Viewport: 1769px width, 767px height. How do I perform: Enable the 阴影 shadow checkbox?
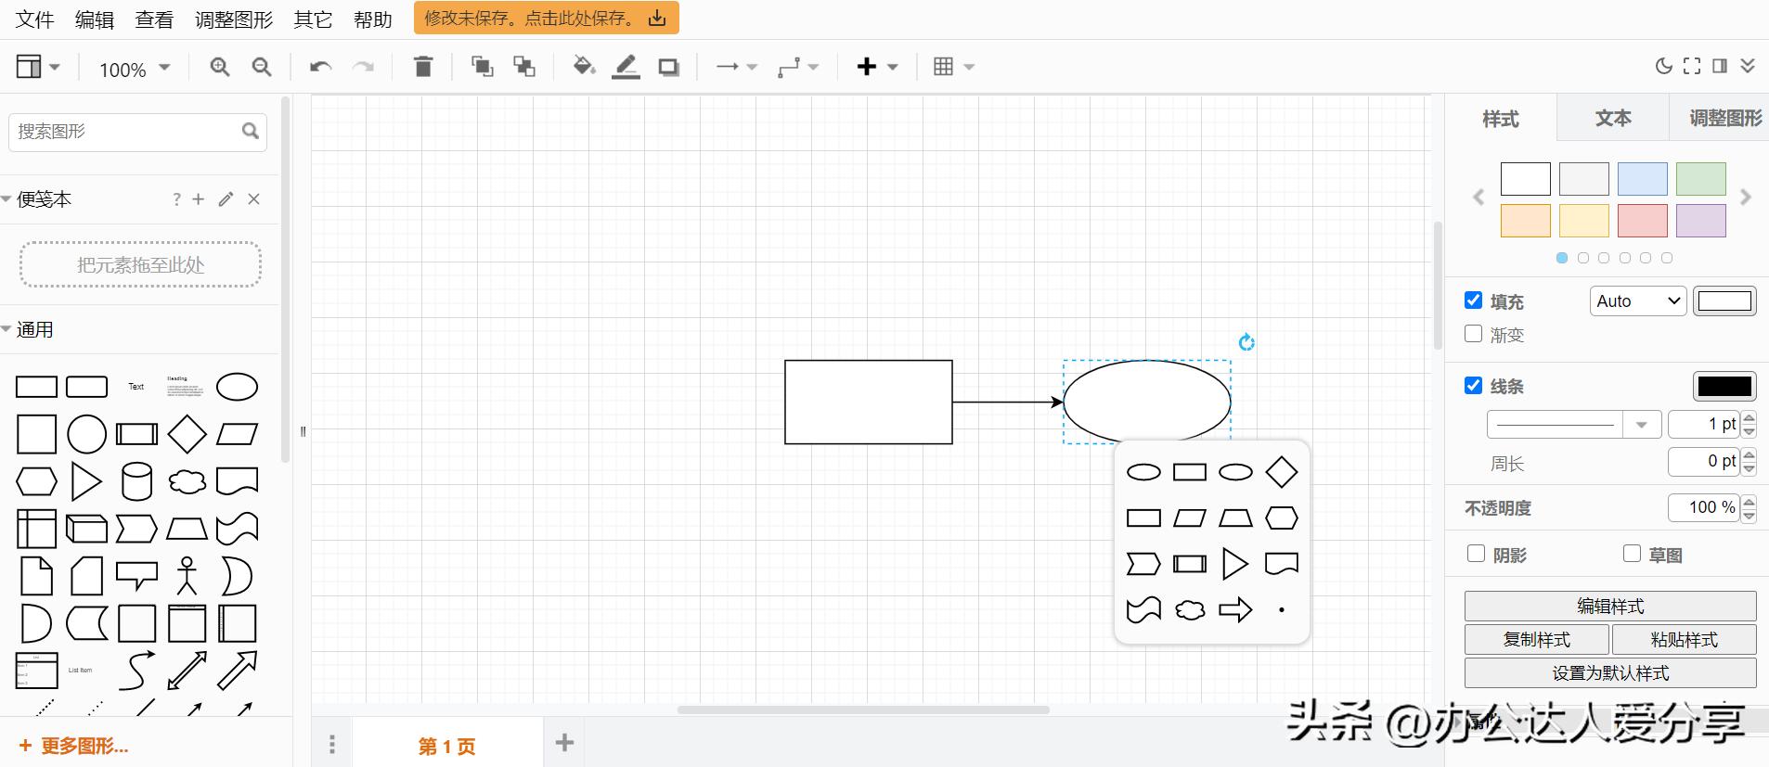[x=1476, y=554]
